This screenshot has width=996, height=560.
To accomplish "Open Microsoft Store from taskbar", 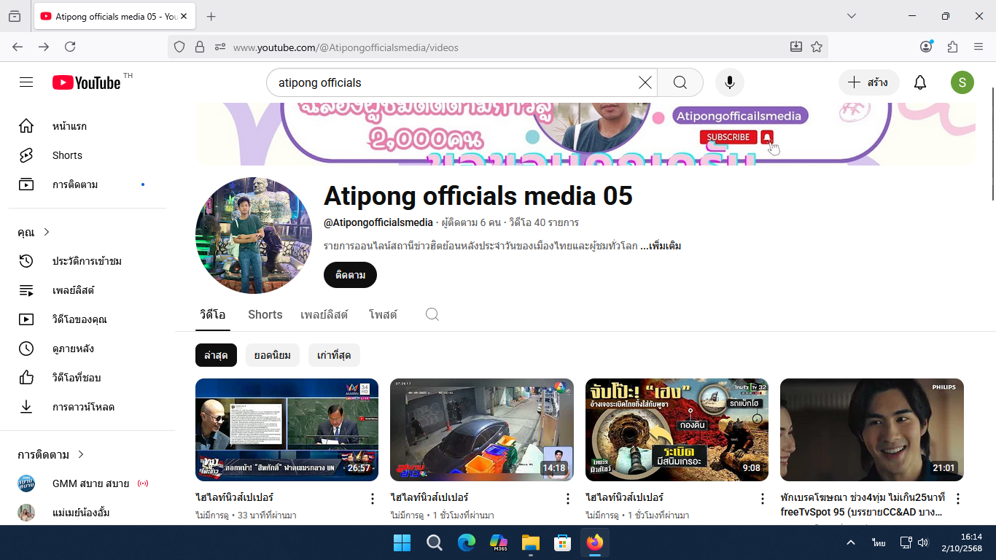I will pos(562,542).
